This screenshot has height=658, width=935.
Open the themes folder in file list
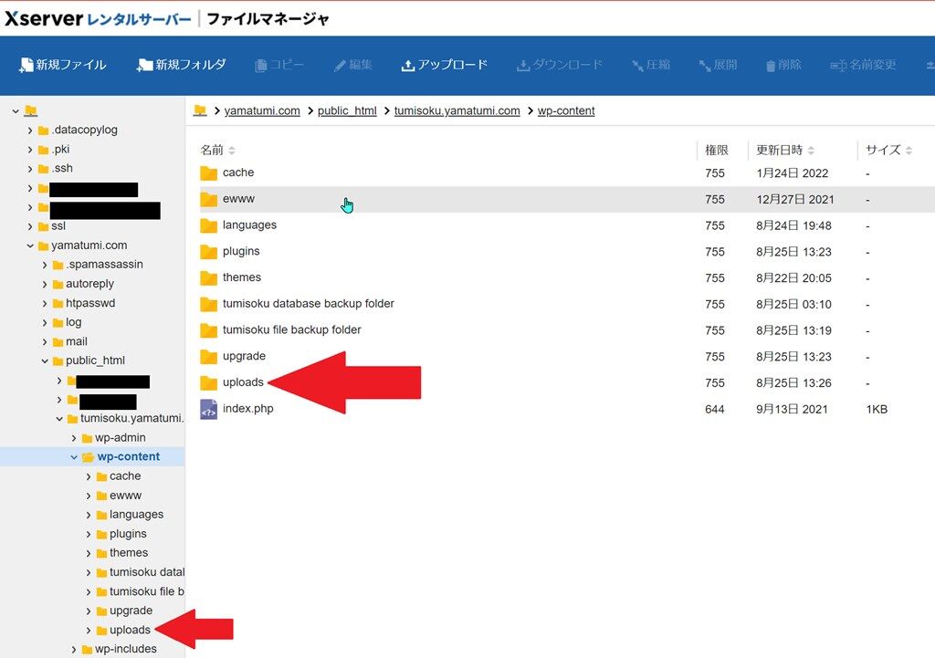[241, 277]
